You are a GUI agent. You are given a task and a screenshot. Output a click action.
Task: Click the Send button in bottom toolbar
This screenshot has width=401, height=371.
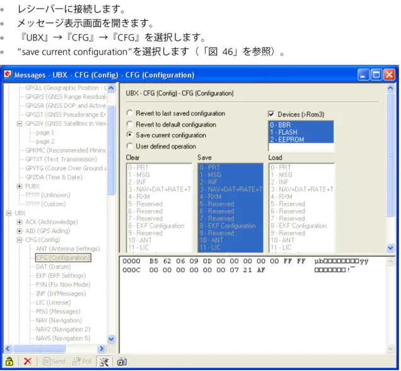tap(54, 362)
